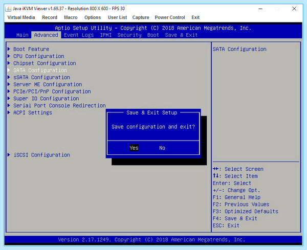Viewport: 307px width, 250px height.
Task: Open the Serial Port Console Redirection entry
Action: point(59,105)
